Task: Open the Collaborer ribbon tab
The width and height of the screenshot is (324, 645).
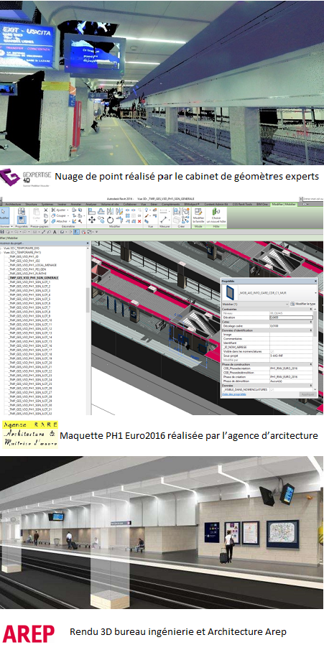Action: 128,204
